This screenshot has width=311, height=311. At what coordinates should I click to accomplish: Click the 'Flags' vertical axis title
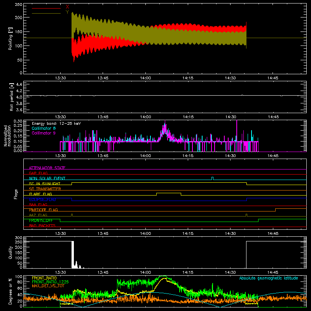[x=16, y=194]
